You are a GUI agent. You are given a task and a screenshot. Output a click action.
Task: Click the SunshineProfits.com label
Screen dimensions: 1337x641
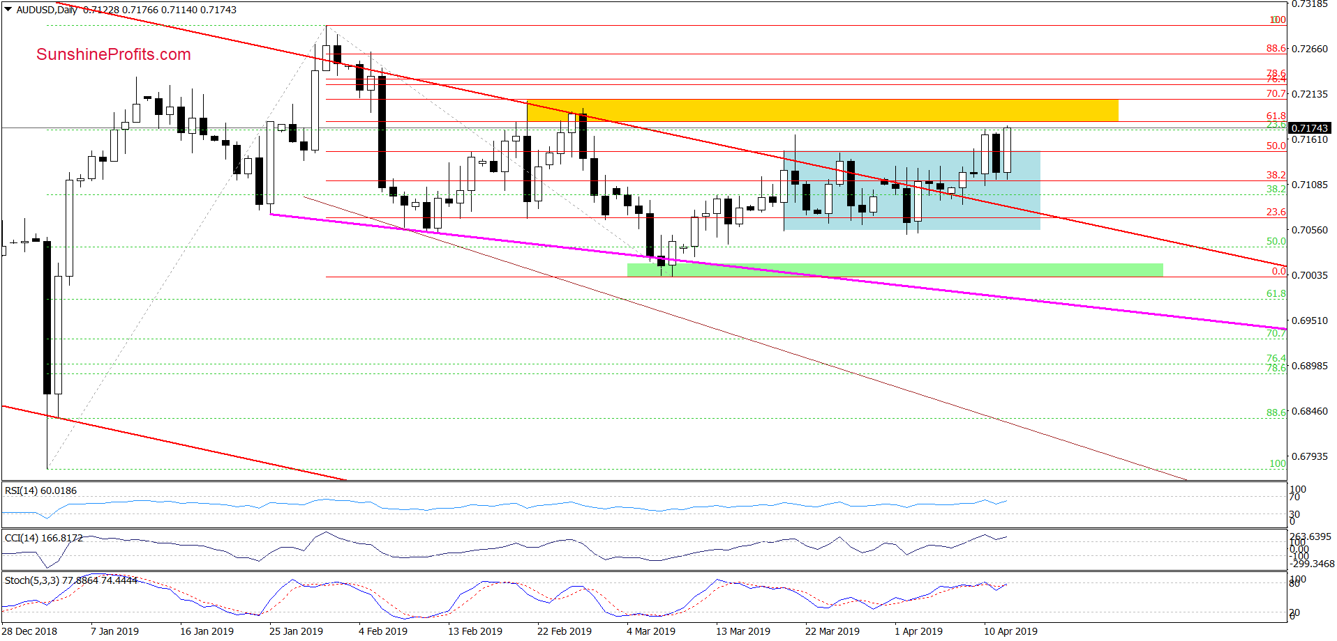tap(114, 54)
